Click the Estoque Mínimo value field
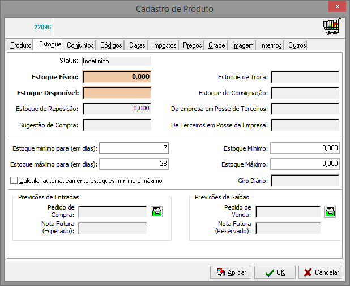350x286 pixels. coord(304,148)
